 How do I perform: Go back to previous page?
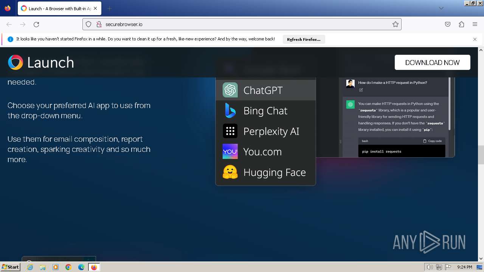[x=9, y=24]
